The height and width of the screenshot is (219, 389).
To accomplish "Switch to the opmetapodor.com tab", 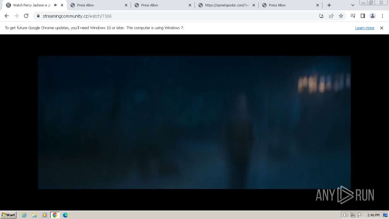I will coord(226,5).
